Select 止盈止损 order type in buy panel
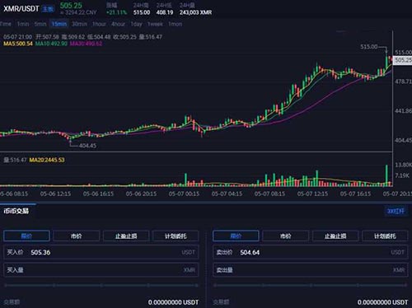 [x=126, y=236]
